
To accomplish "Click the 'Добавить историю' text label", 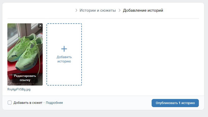I will (x=64, y=59).
